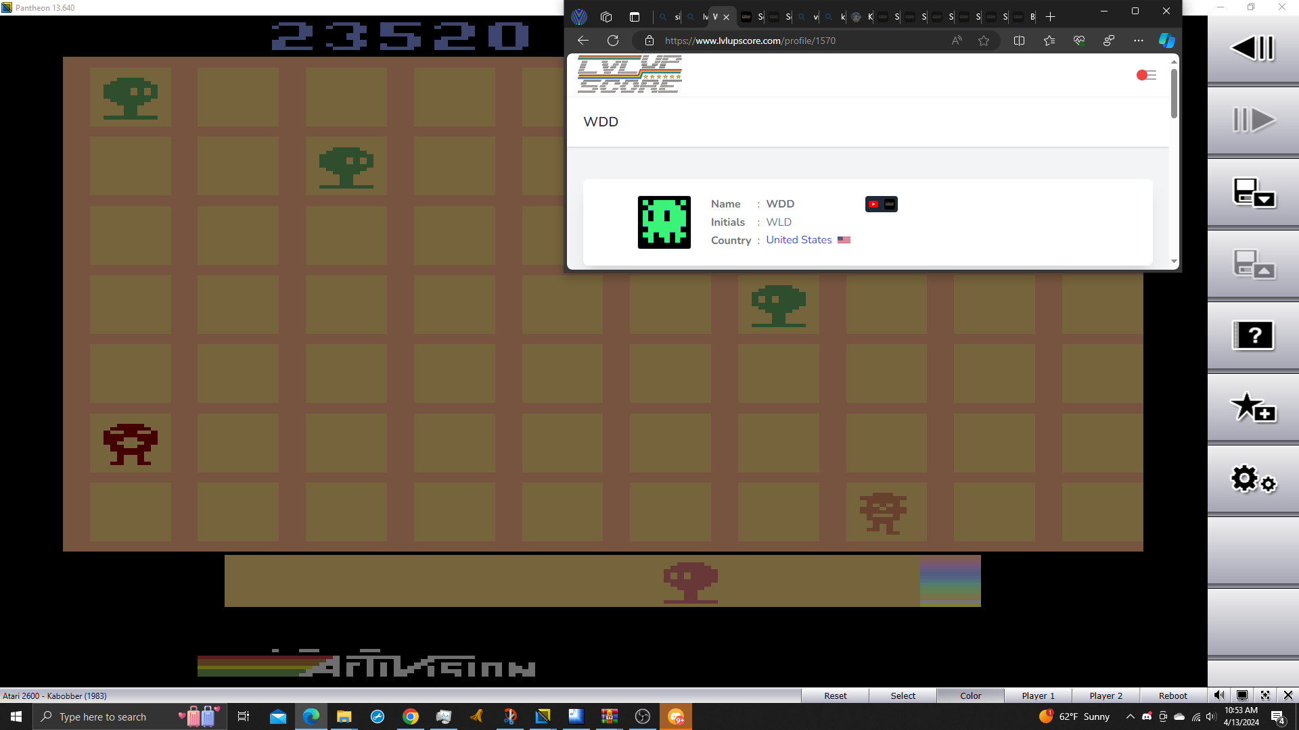Image resolution: width=1299 pixels, height=730 pixels.
Task: Mute the emulator sound speaker icon
Action: (1219, 696)
